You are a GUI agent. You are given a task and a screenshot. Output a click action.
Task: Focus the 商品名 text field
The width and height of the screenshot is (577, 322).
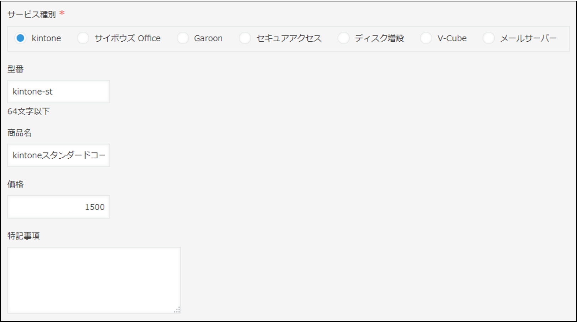[59, 155]
